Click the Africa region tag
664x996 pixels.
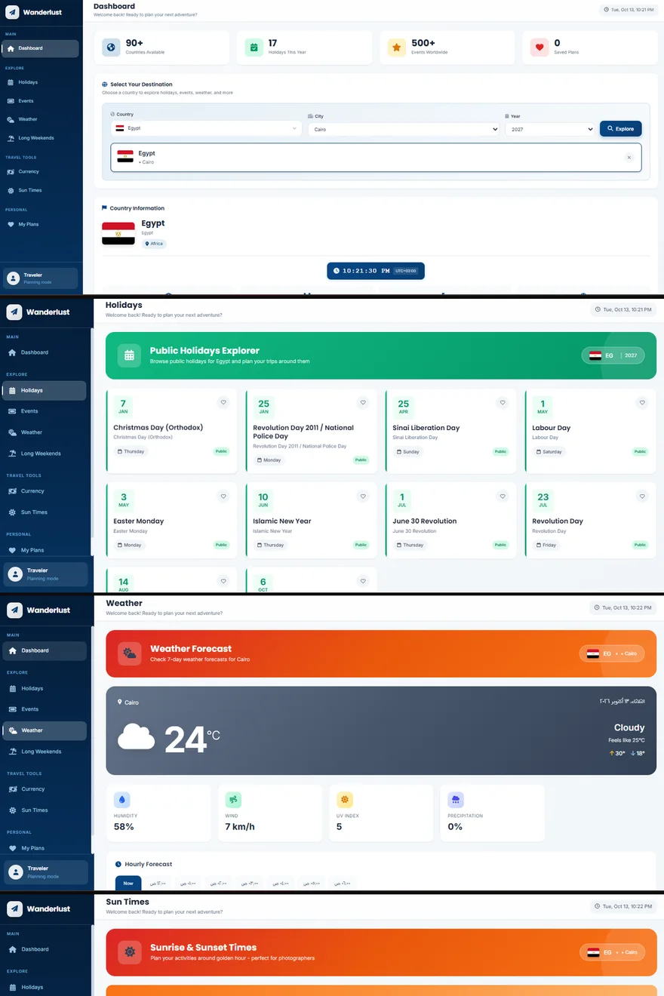154,244
